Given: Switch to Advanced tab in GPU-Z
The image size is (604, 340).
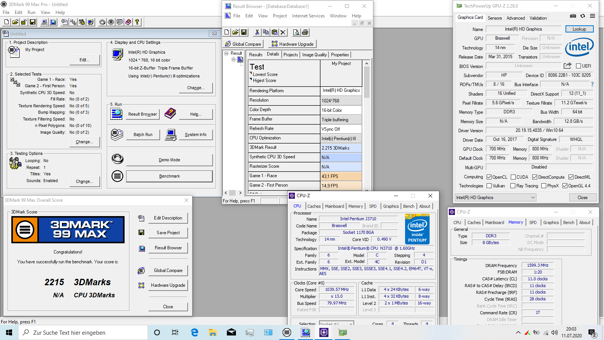Looking at the screenshot, I should [516, 18].
